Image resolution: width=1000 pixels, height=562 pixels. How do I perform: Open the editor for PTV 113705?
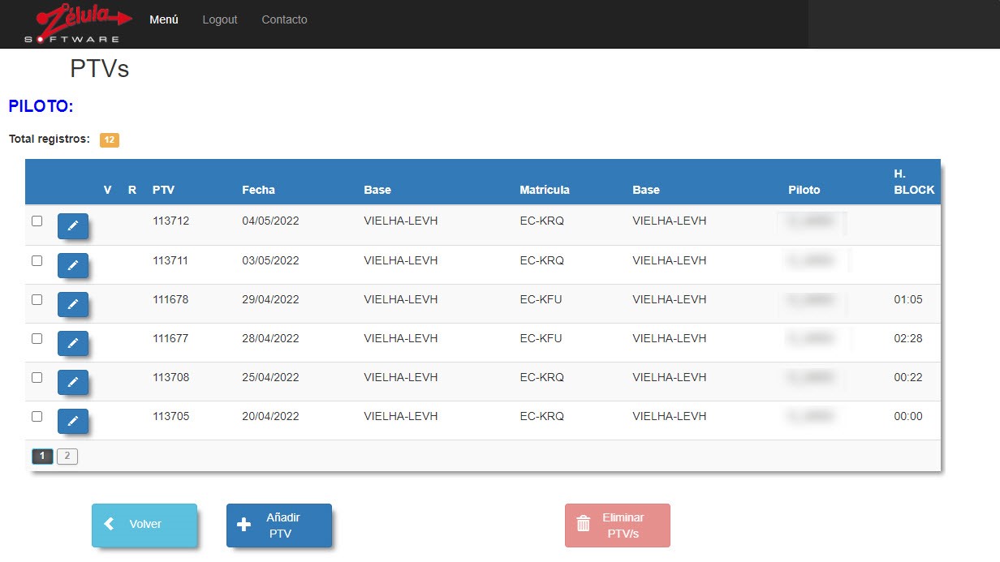[x=72, y=421]
